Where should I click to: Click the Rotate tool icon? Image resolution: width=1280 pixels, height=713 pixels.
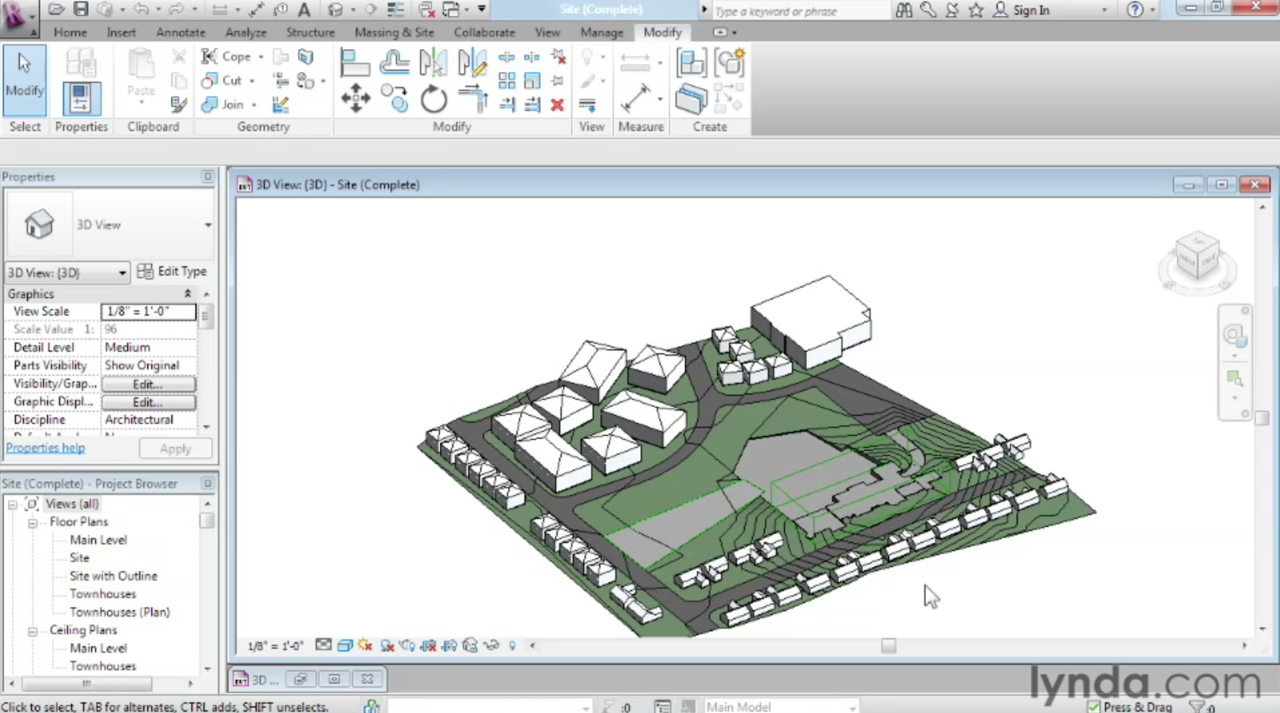(434, 100)
